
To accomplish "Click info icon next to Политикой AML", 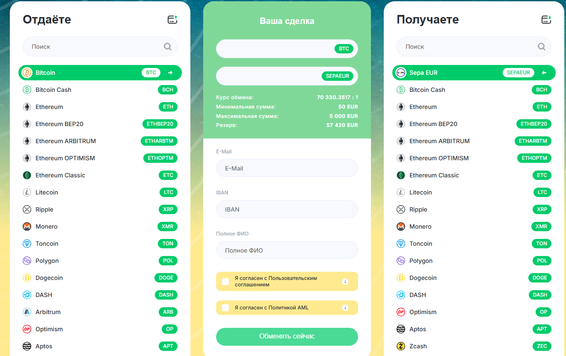I will click(345, 308).
